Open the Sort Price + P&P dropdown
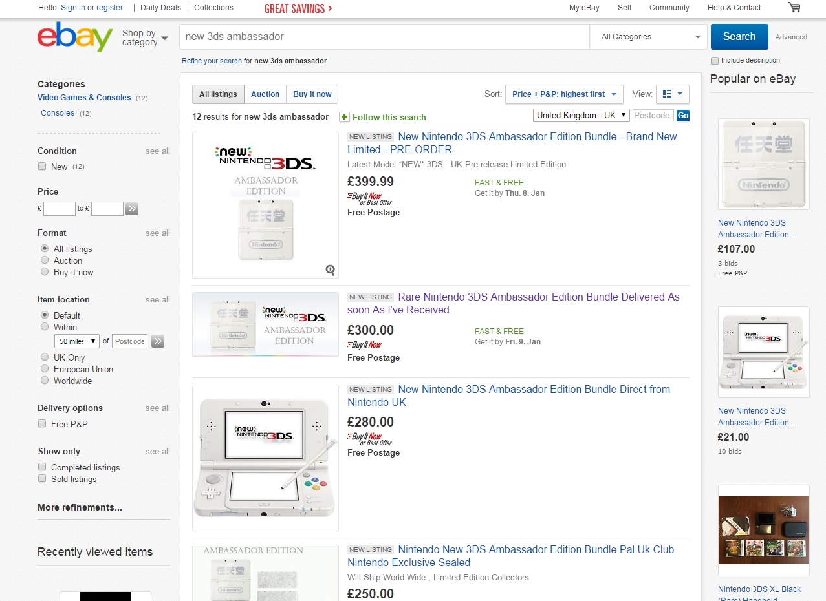 point(564,94)
